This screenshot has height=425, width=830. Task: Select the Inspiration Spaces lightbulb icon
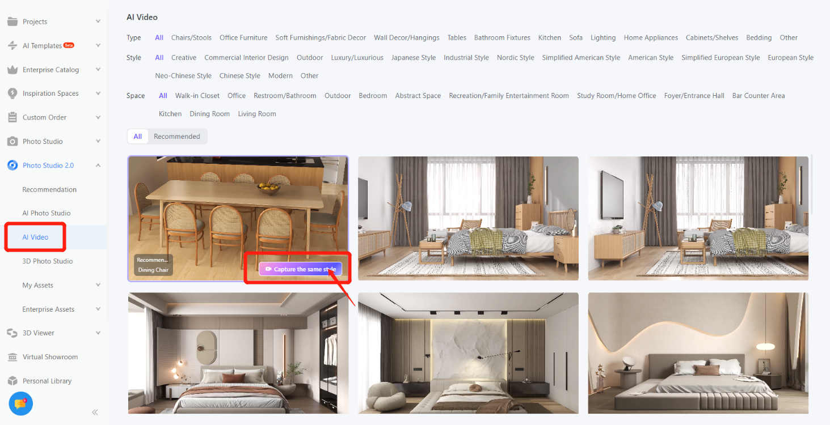coord(12,93)
